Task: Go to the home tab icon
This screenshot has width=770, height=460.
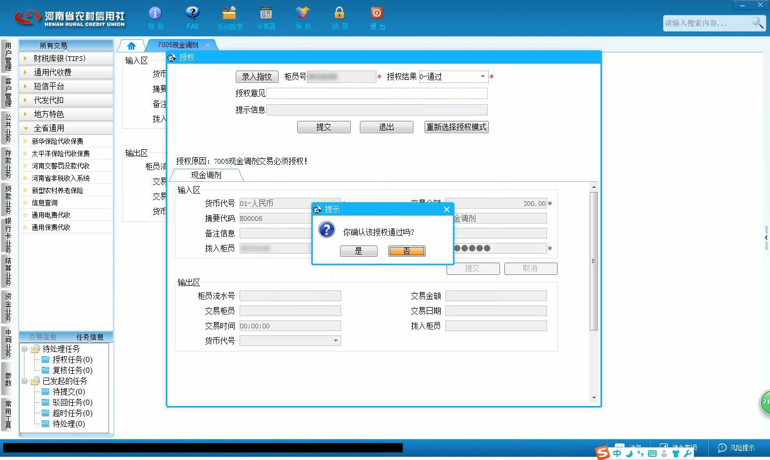Action: pyautogui.click(x=132, y=45)
